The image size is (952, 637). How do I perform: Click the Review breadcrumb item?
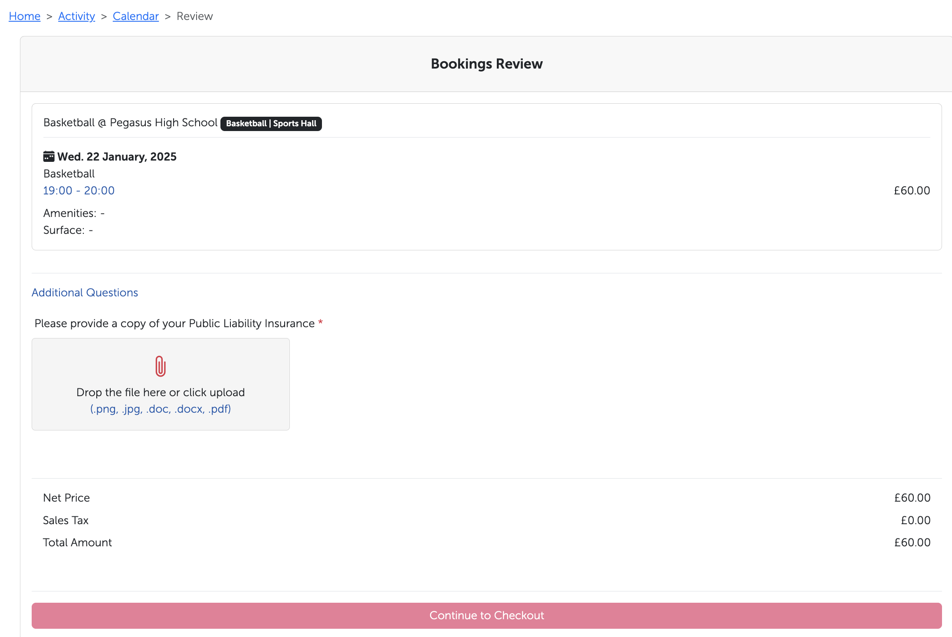click(194, 16)
